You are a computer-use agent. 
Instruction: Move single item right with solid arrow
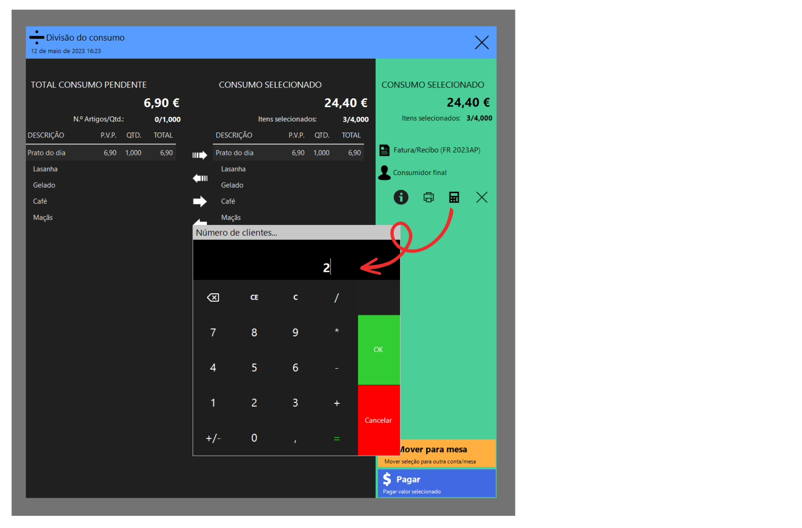200,201
